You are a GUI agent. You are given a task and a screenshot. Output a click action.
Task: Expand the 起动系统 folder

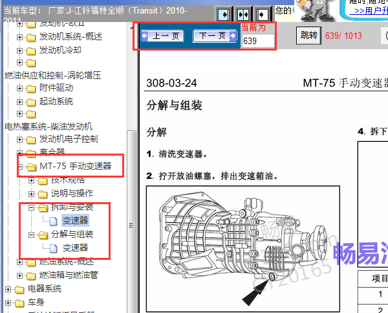[19, 102]
